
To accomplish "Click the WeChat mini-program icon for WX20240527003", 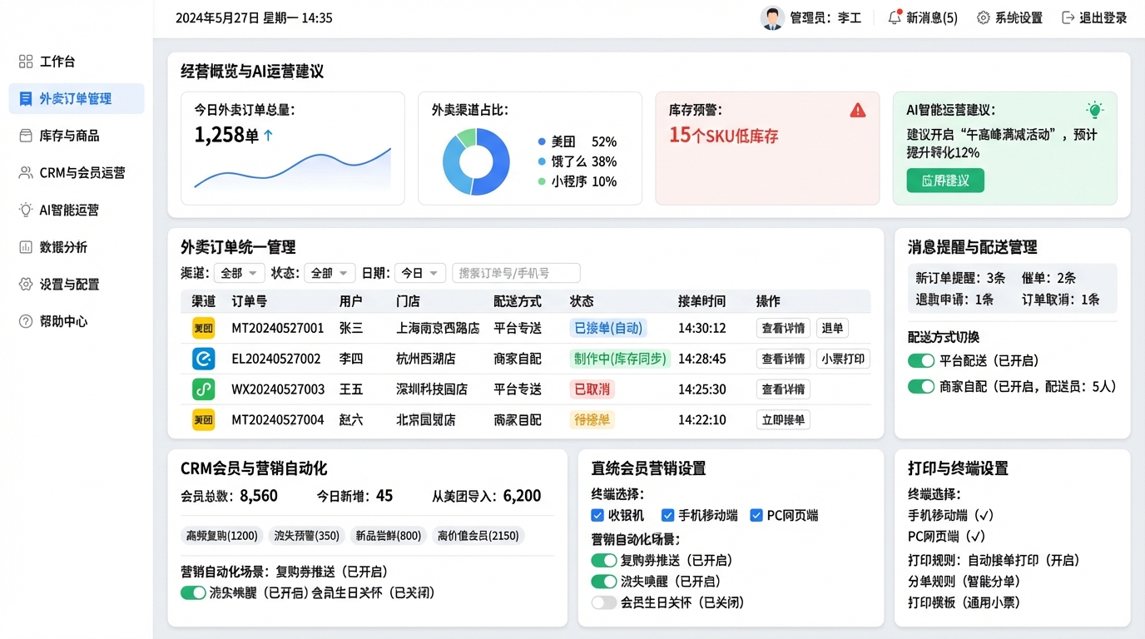I will (x=204, y=389).
